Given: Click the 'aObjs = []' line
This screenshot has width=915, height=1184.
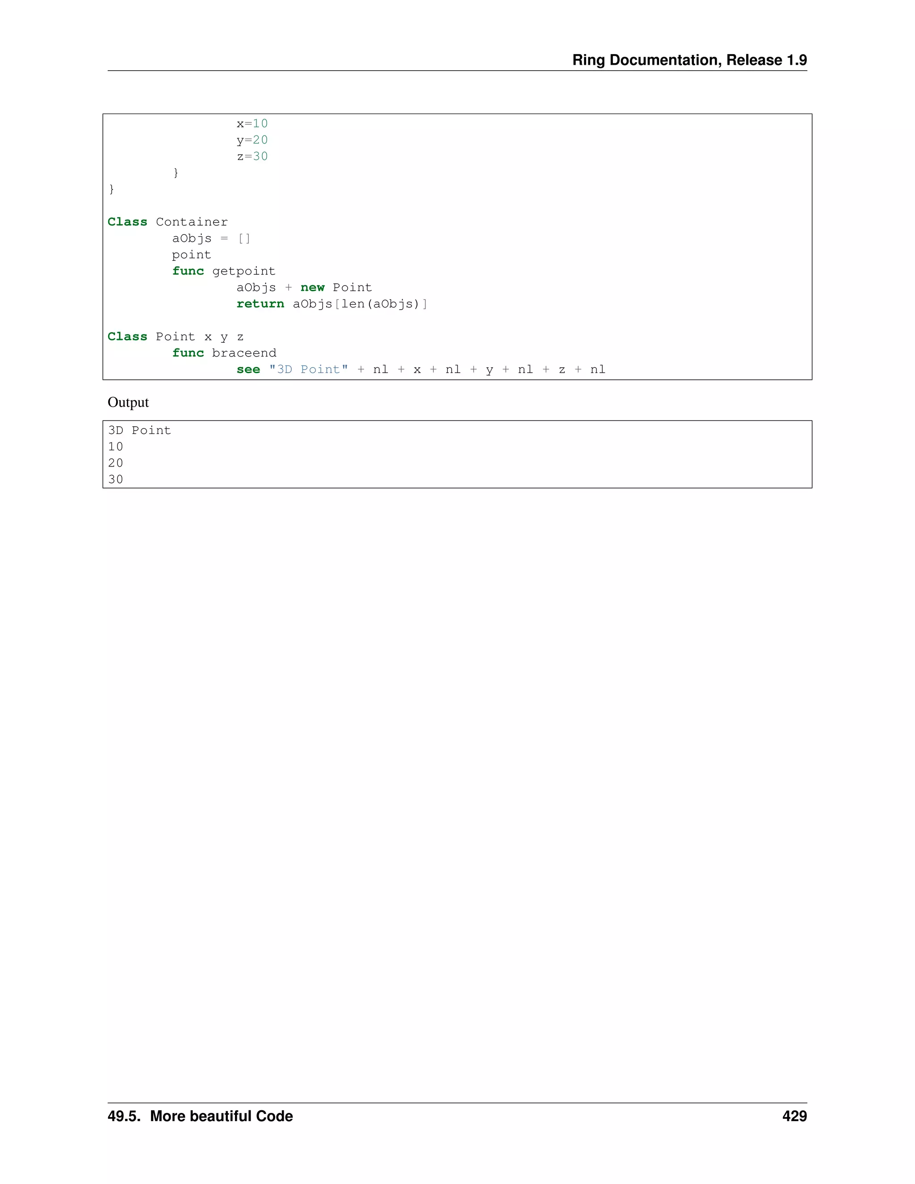Looking at the screenshot, I should 211,239.
